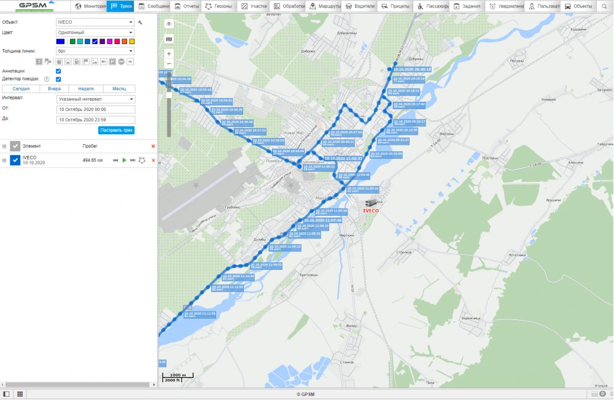Play the IVECO track playback

coord(124,160)
